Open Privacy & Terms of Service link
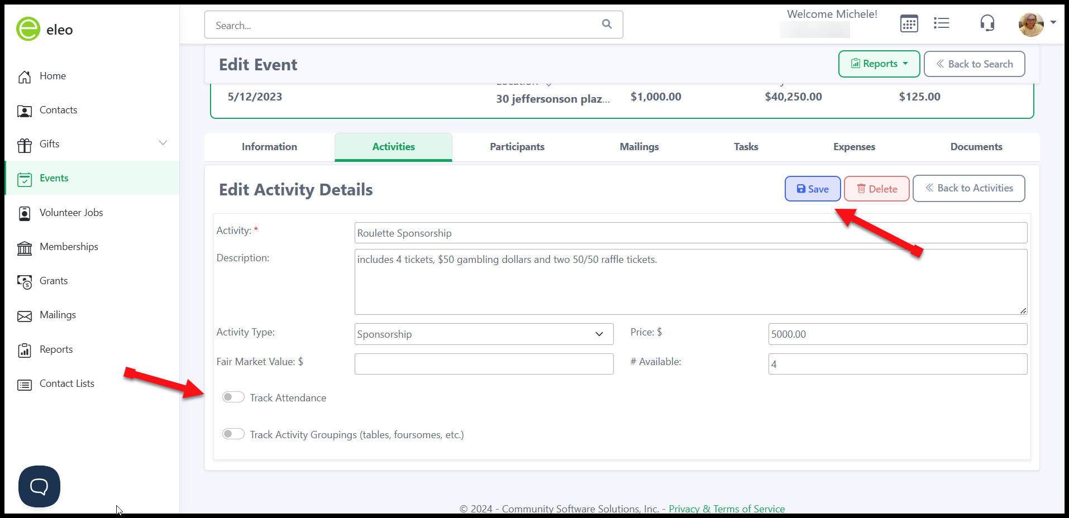Image resolution: width=1069 pixels, height=518 pixels. point(727,509)
